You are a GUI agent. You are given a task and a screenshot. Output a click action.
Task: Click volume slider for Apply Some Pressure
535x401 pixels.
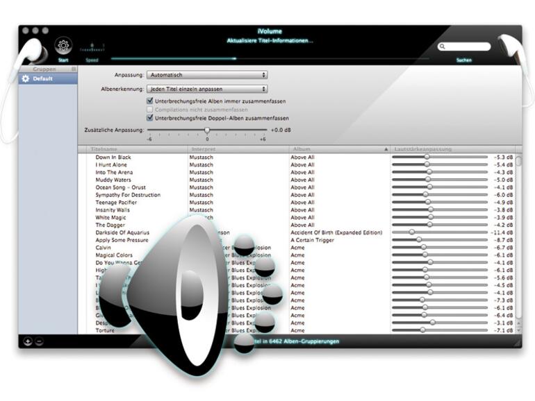pos(439,240)
